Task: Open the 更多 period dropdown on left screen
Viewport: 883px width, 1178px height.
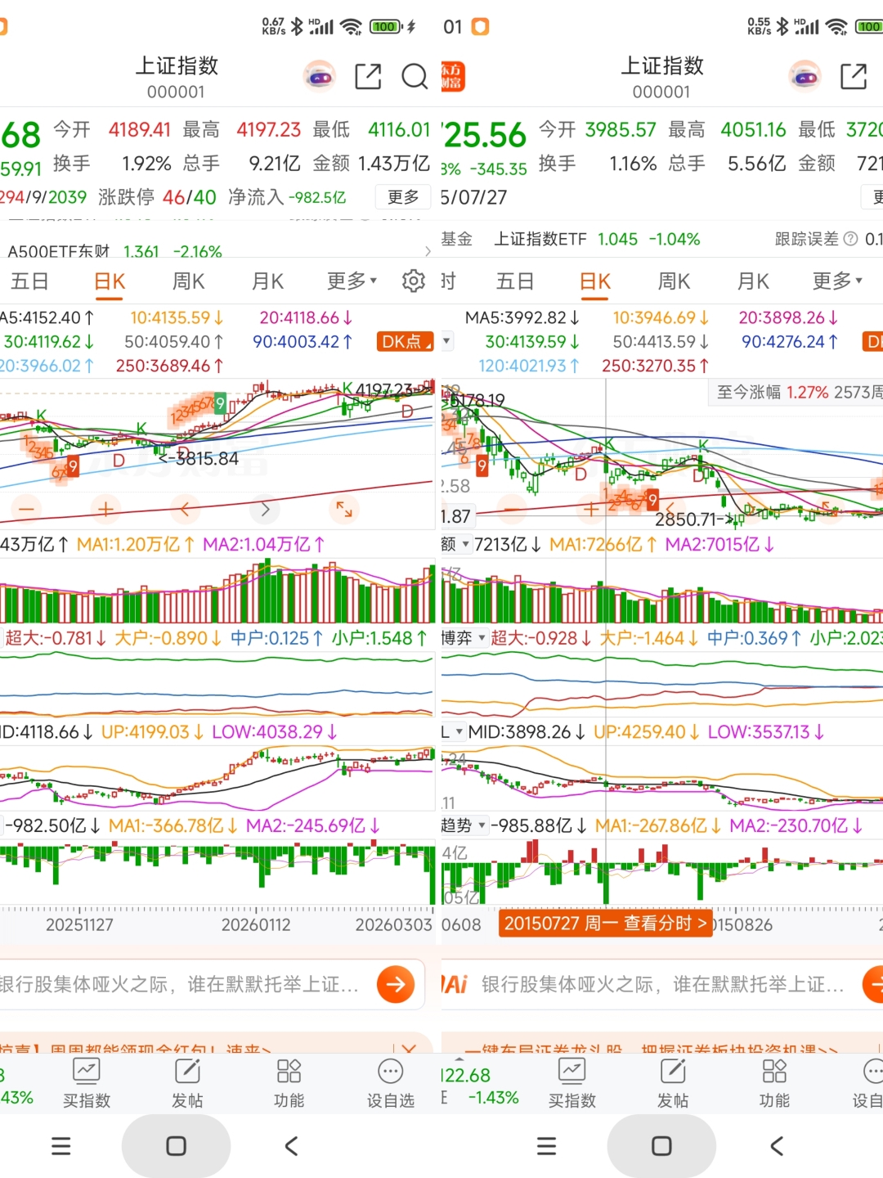Action: (352, 281)
